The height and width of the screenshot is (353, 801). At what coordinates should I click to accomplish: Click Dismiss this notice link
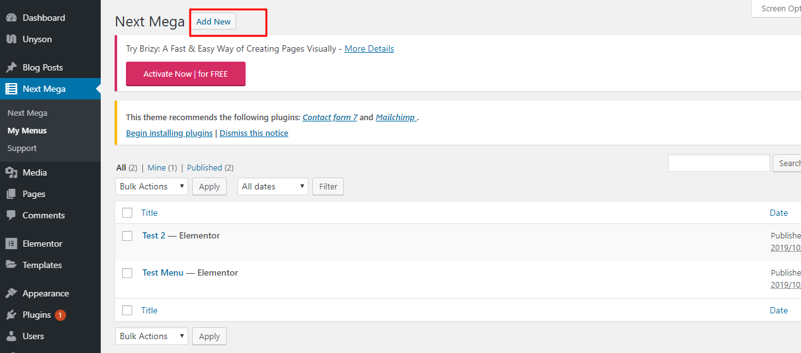click(254, 133)
